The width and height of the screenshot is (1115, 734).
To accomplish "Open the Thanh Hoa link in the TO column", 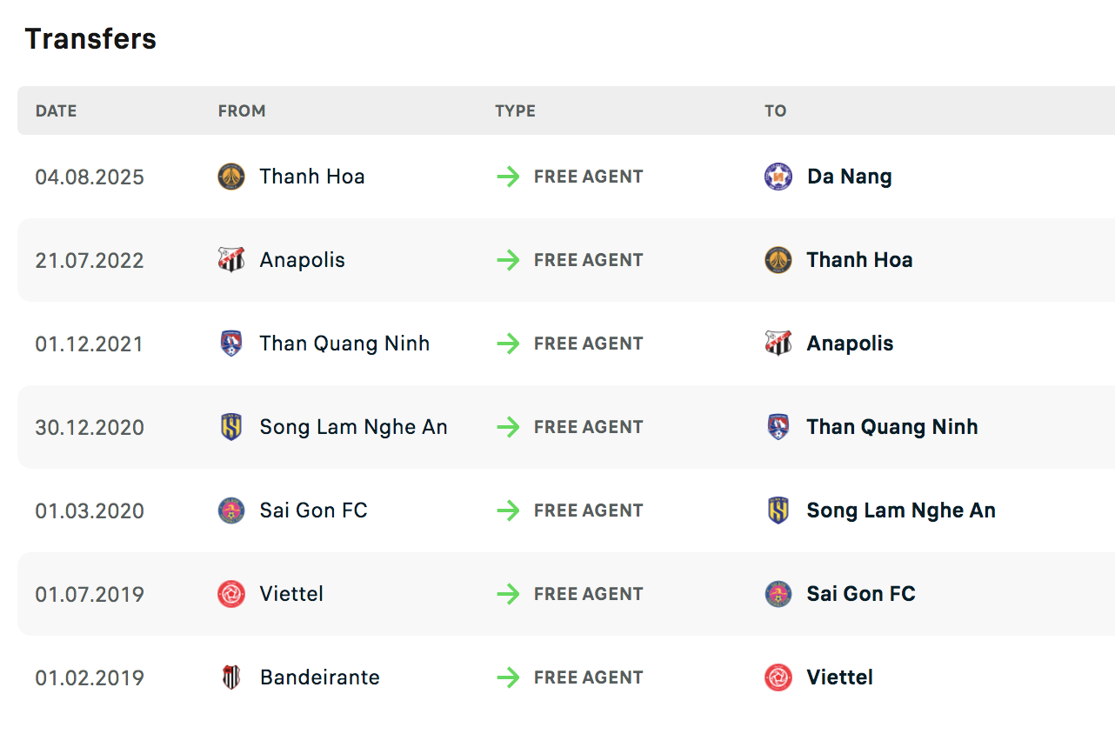I will (859, 259).
